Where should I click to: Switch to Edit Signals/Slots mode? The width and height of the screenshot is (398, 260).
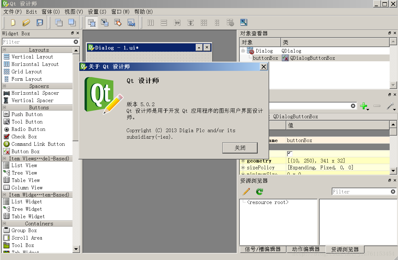(105, 22)
